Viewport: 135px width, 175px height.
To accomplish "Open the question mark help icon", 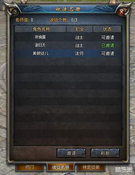I will click(15, 12).
